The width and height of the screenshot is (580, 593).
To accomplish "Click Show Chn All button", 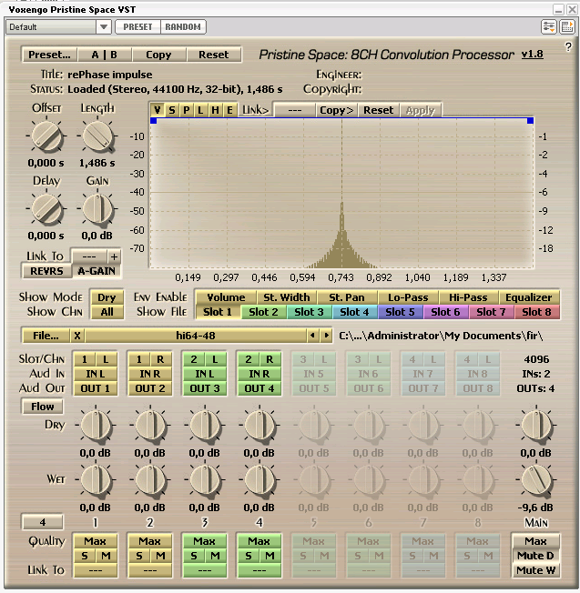I will pos(107,312).
